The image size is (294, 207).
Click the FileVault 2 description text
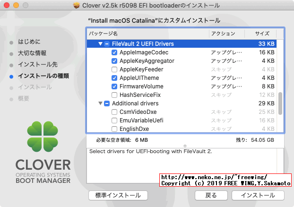(151, 151)
